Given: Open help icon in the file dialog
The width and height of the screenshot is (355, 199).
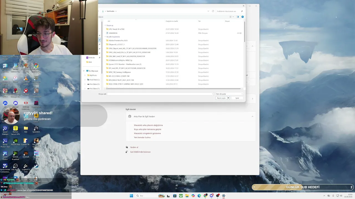Looking at the screenshot, I should click(x=242, y=17).
